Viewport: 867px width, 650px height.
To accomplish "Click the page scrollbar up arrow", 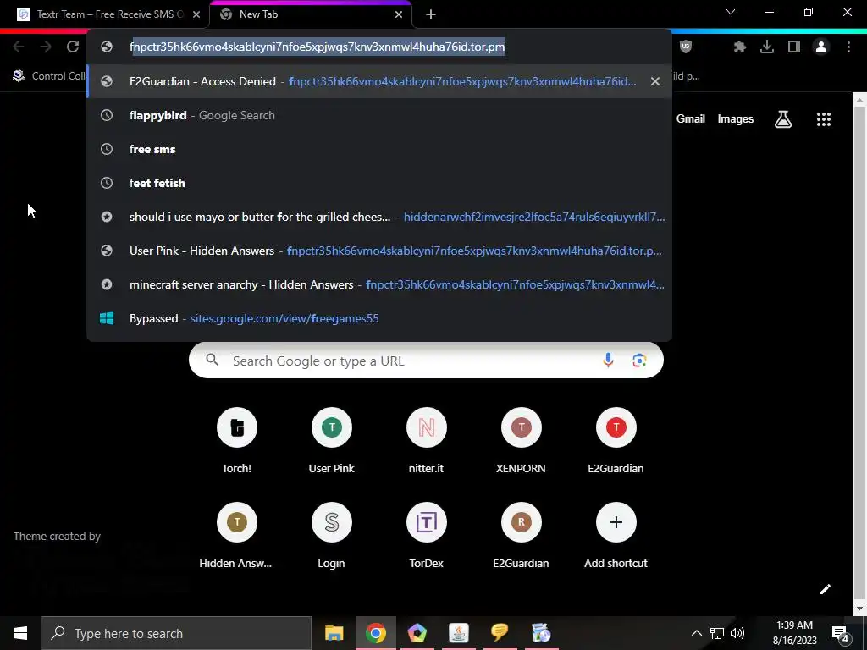I will pyautogui.click(x=859, y=100).
